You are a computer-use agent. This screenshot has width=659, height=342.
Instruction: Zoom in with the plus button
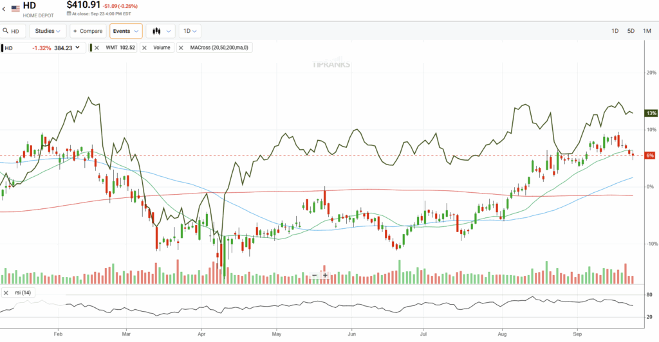[325, 276]
